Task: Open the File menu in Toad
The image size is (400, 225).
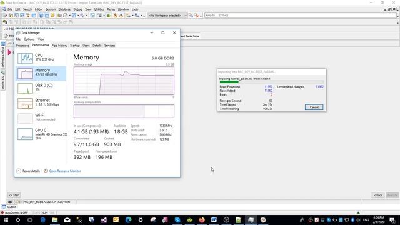Action: 10,9
